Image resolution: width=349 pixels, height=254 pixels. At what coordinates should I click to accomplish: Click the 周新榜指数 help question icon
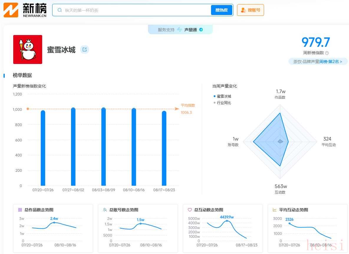[327, 53]
